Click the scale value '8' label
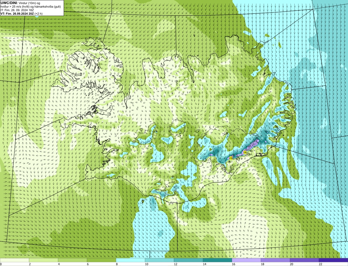The width and height of the screenshot is (348, 266). (117, 264)
